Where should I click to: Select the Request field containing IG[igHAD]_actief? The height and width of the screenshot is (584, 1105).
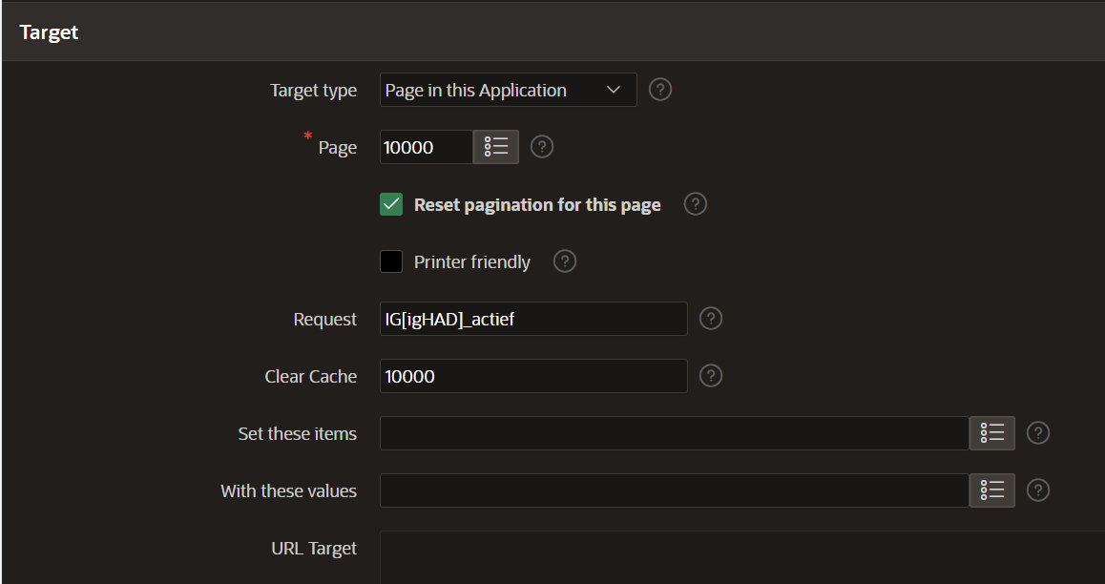[532, 318]
